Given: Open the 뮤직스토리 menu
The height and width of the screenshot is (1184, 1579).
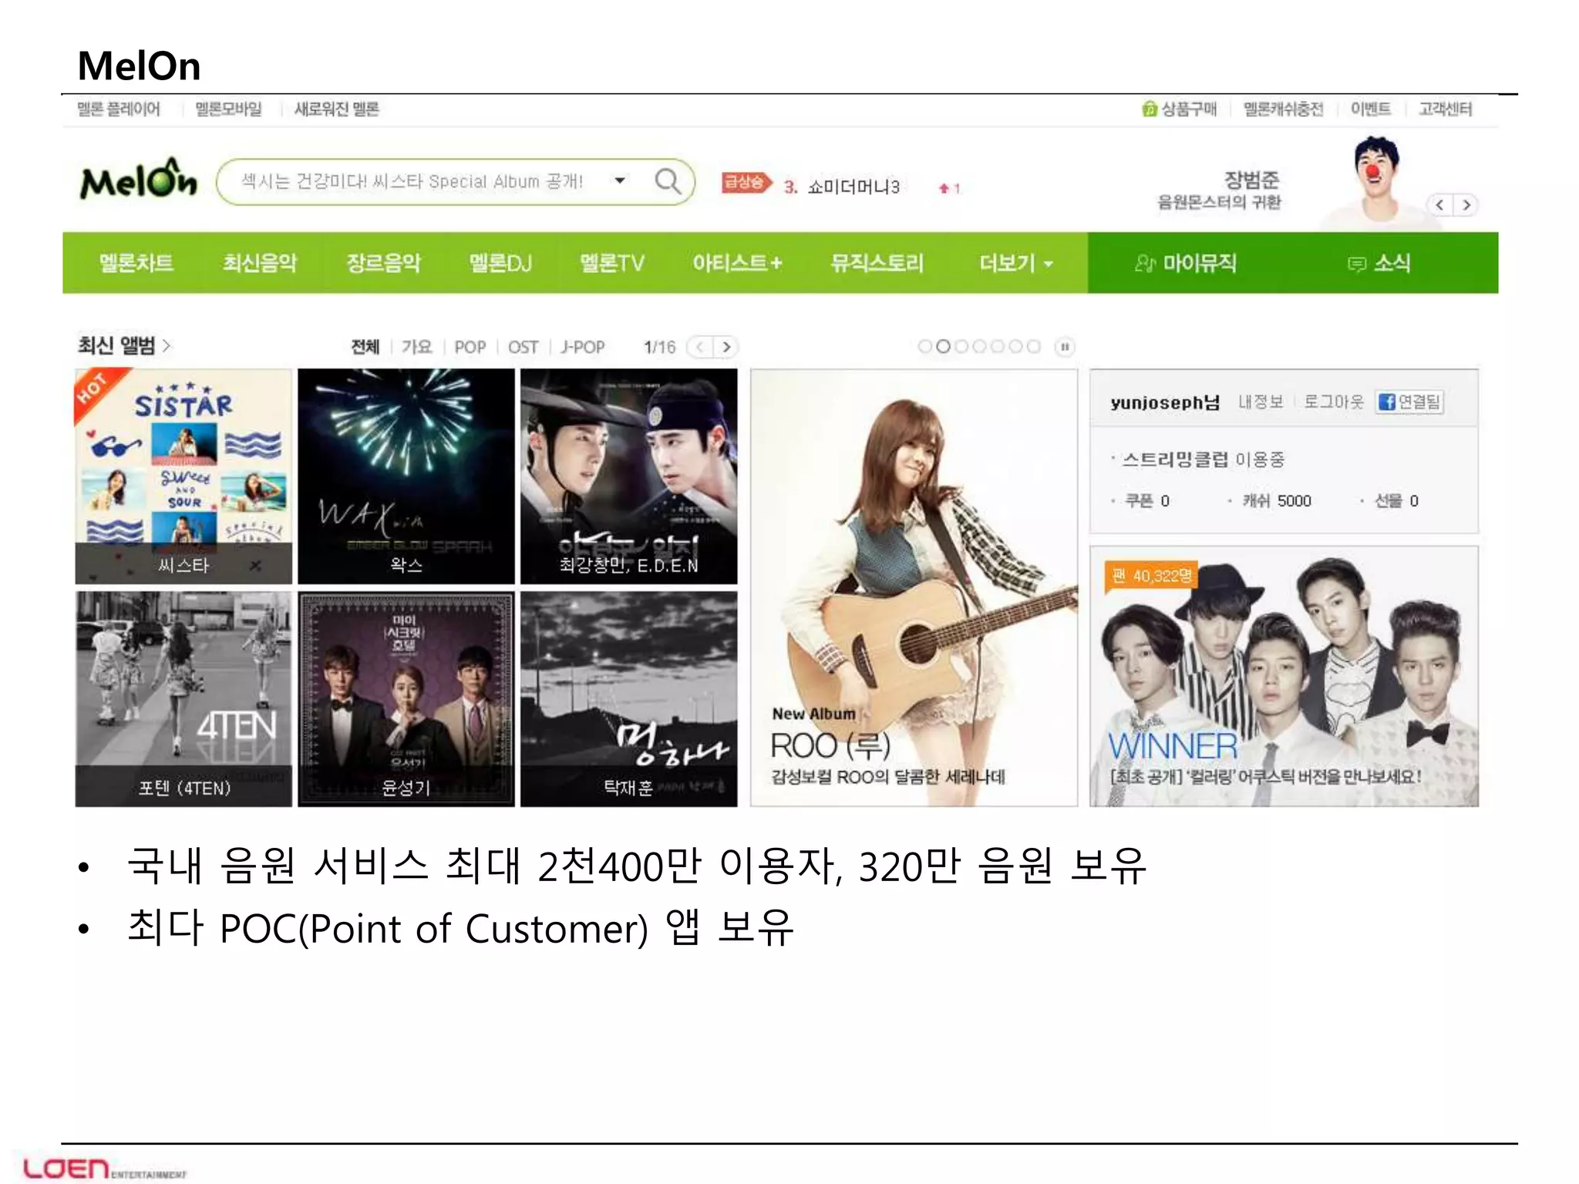Looking at the screenshot, I should (x=877, y=264).
